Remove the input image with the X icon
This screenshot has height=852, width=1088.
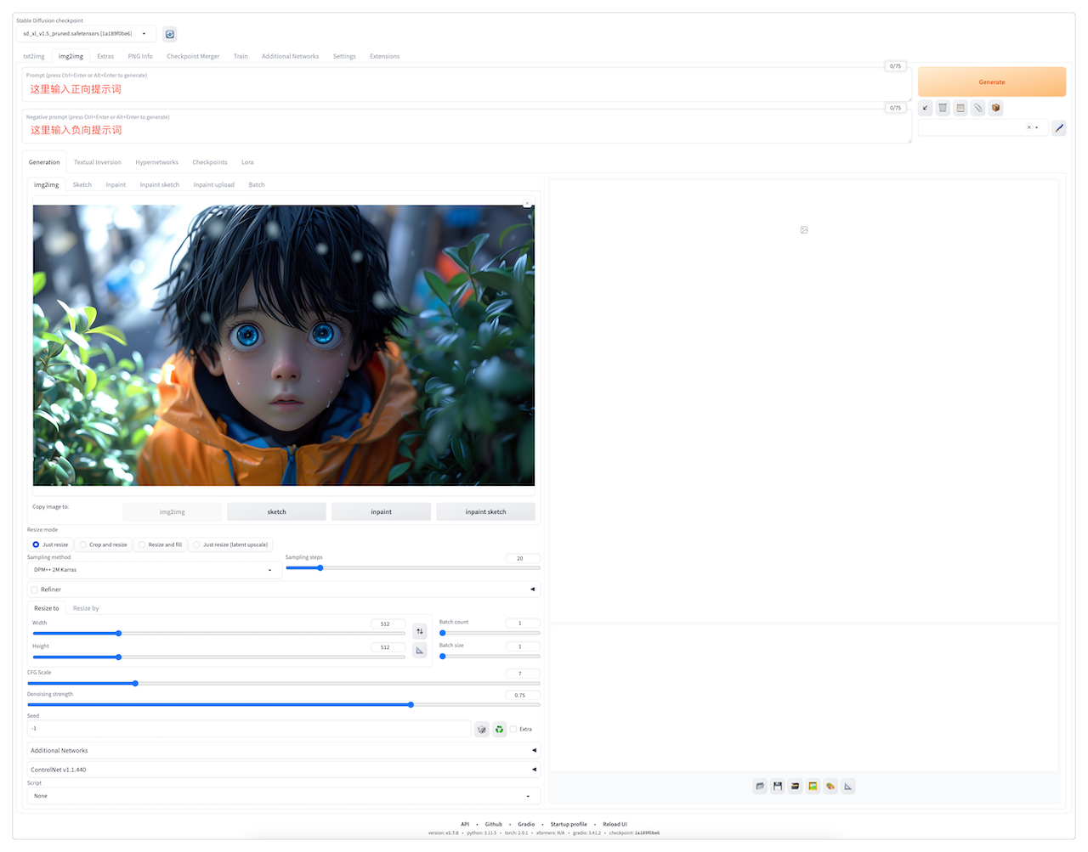[527, 204]
